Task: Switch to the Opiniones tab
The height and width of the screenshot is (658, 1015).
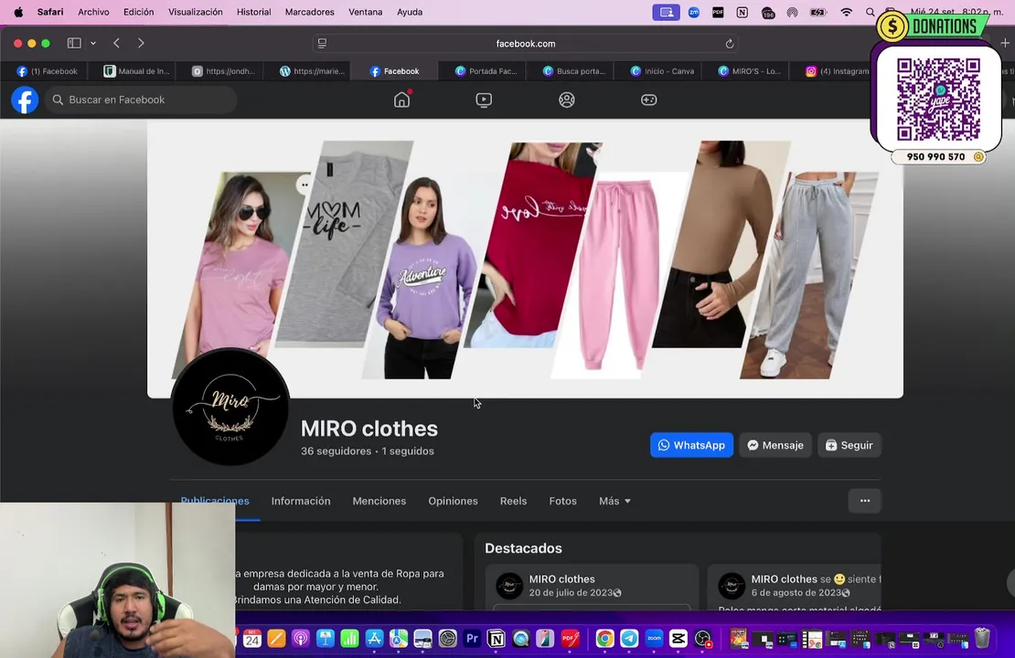Action: (454, 501)
